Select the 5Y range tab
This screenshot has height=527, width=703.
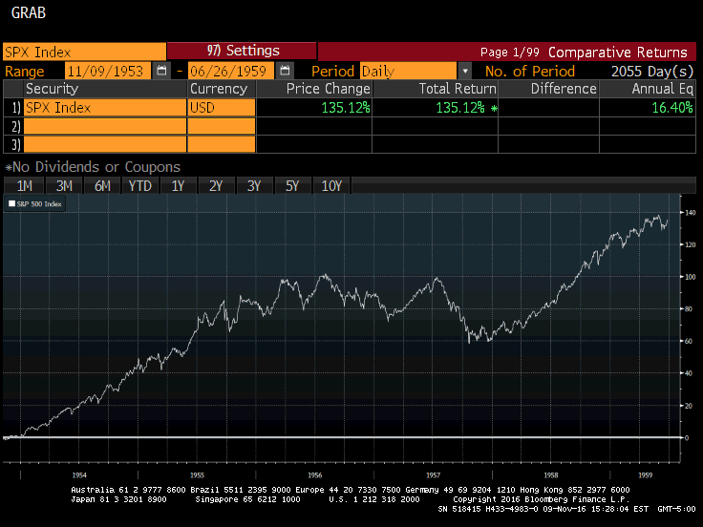tap(292, 185)
